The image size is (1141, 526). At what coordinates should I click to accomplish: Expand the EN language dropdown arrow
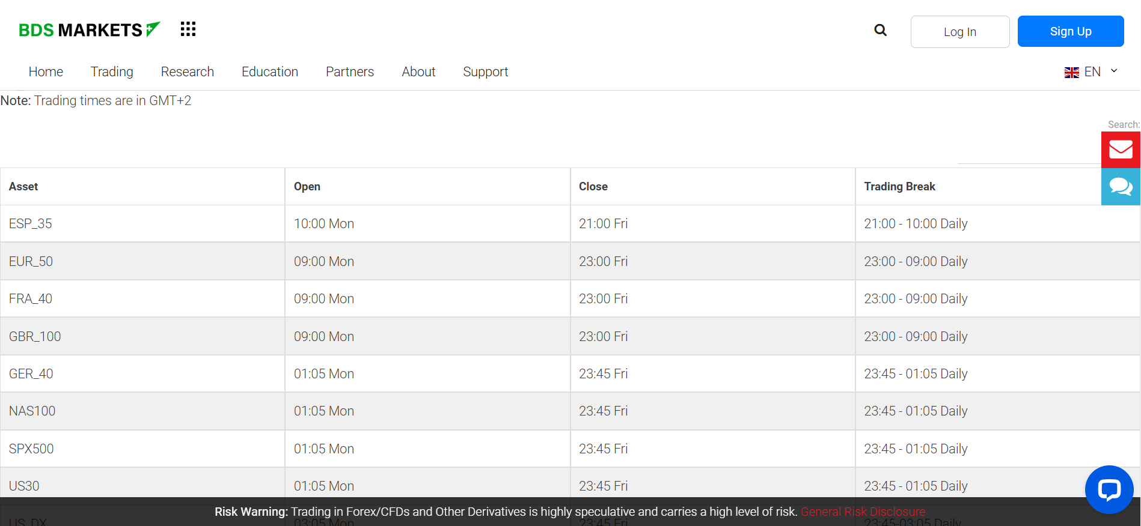(1114, 71)
